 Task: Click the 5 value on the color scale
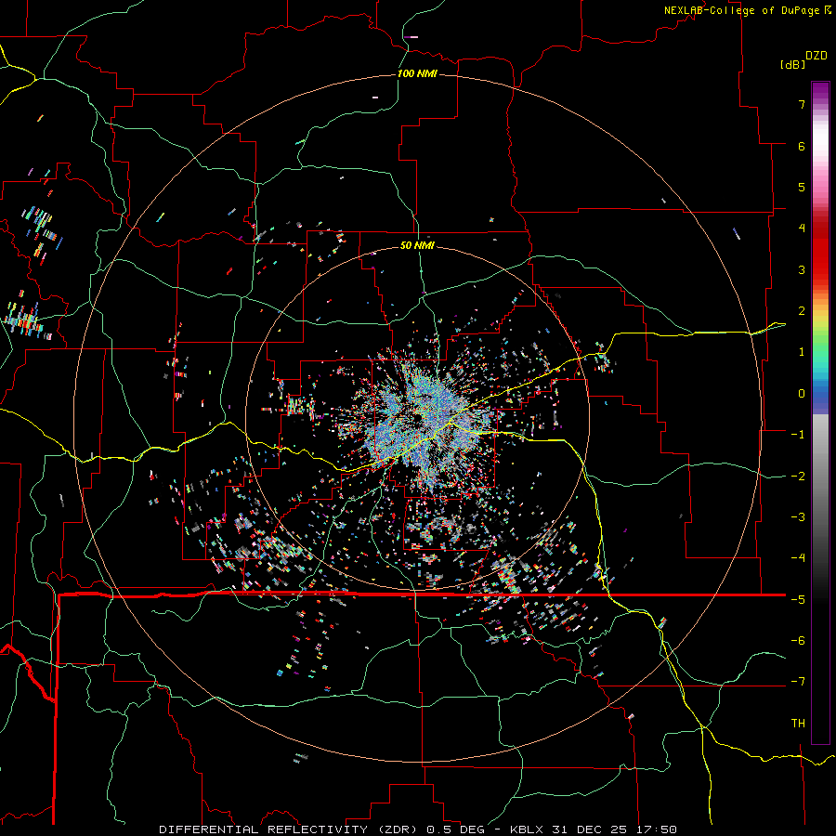[x=802, y=187]
